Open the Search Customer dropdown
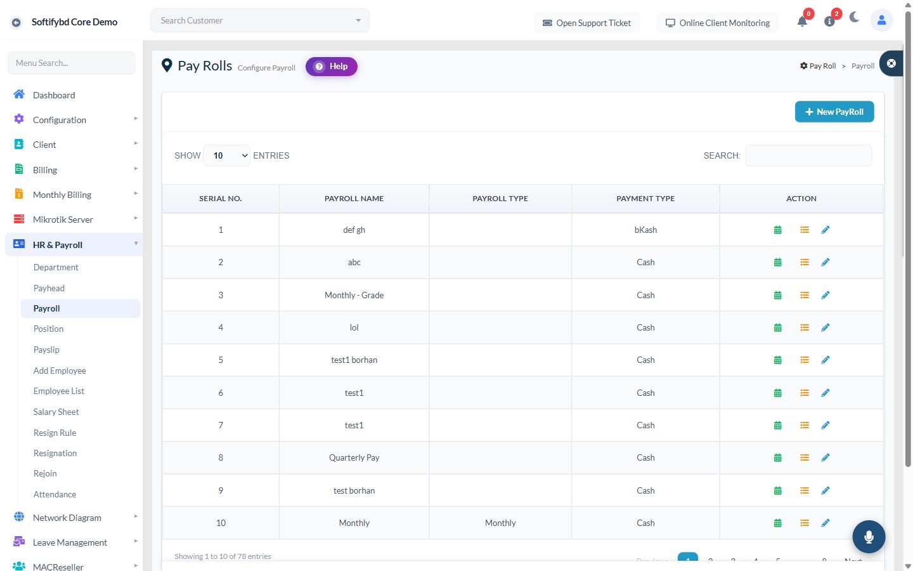 click(x=260, y=20)
